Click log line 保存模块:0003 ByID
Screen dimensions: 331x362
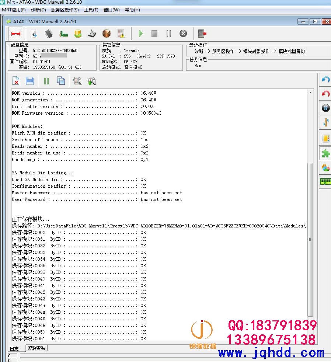pyautogui.click(x=79, y=233)
